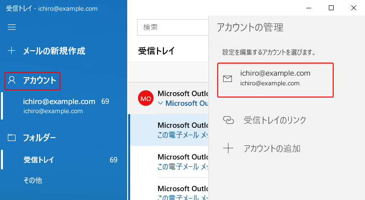Select ichiro@example.com account in left sidebar
The width and height of the screenshot is (365, 200).
click(x=59, y=105)
